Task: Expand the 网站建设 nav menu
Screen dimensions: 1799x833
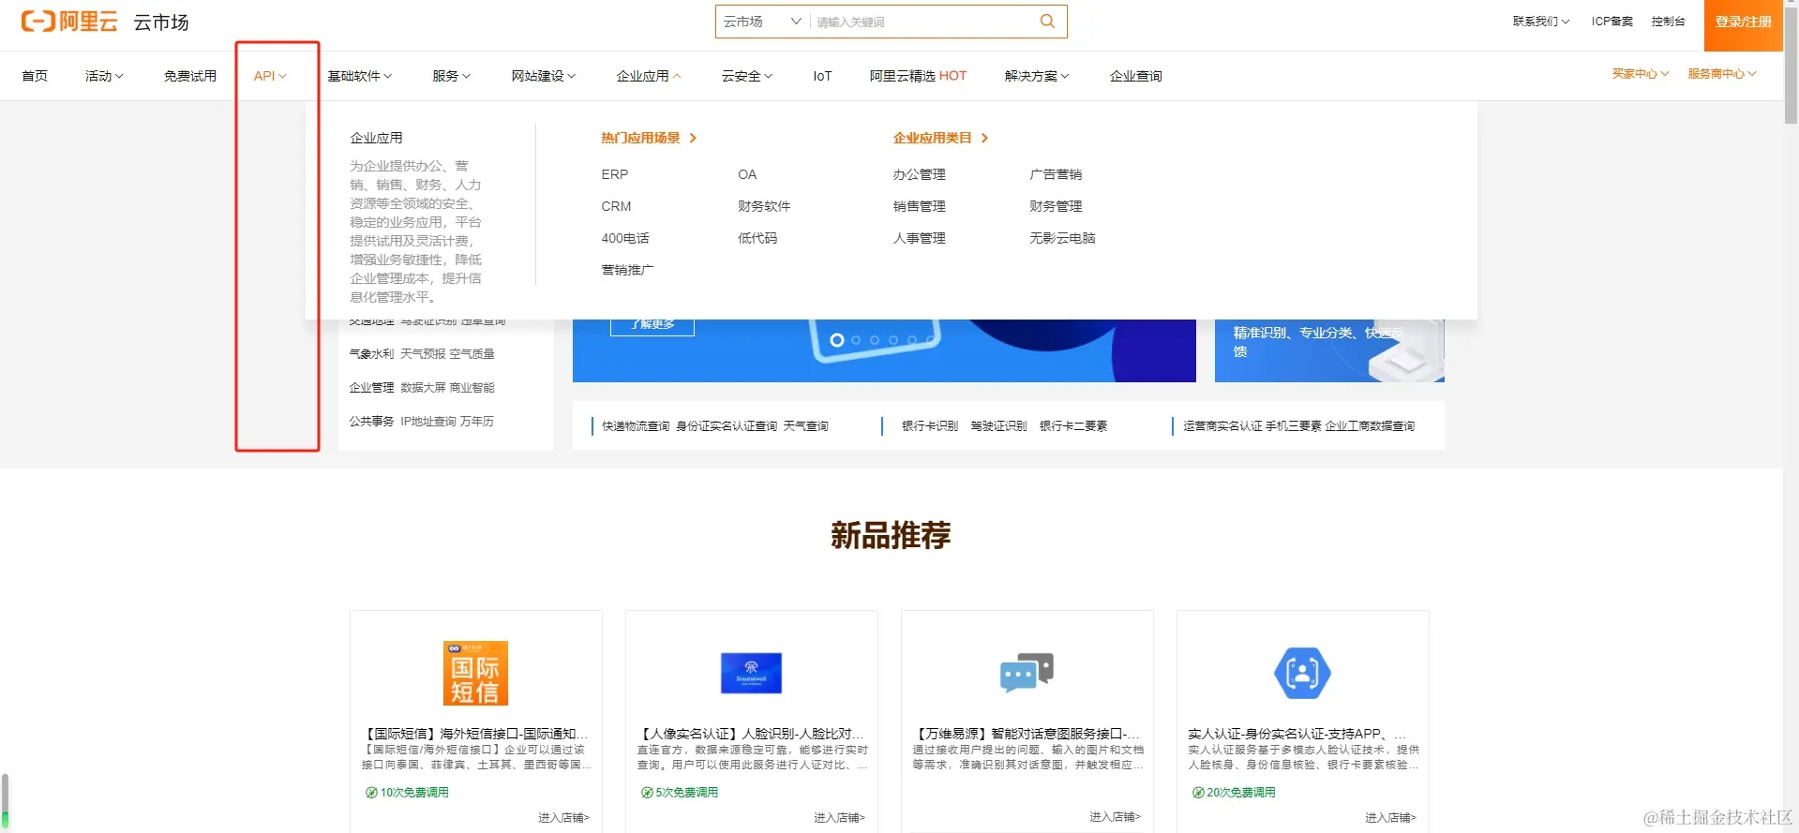Action: 543,76
